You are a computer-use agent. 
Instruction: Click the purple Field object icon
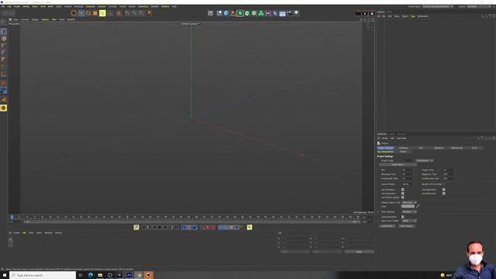tap(268, 13)
